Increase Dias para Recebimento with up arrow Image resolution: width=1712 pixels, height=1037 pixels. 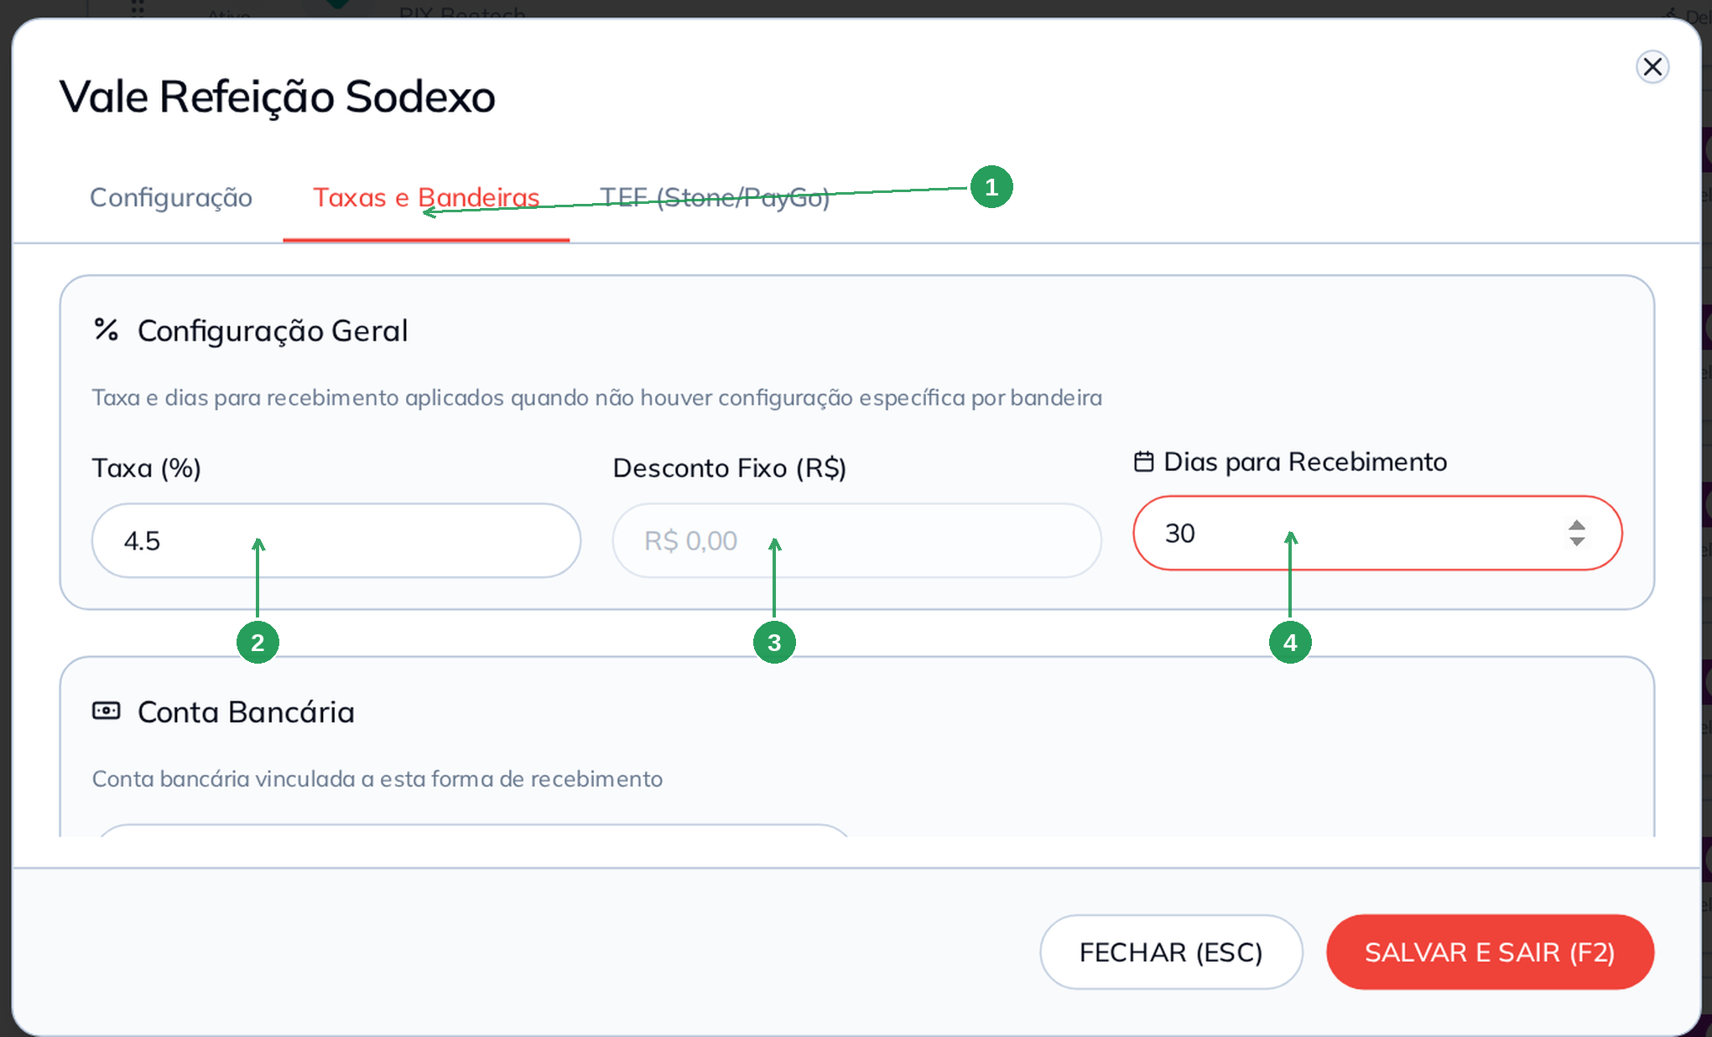pyautogui.click(x=1577, y=525)
